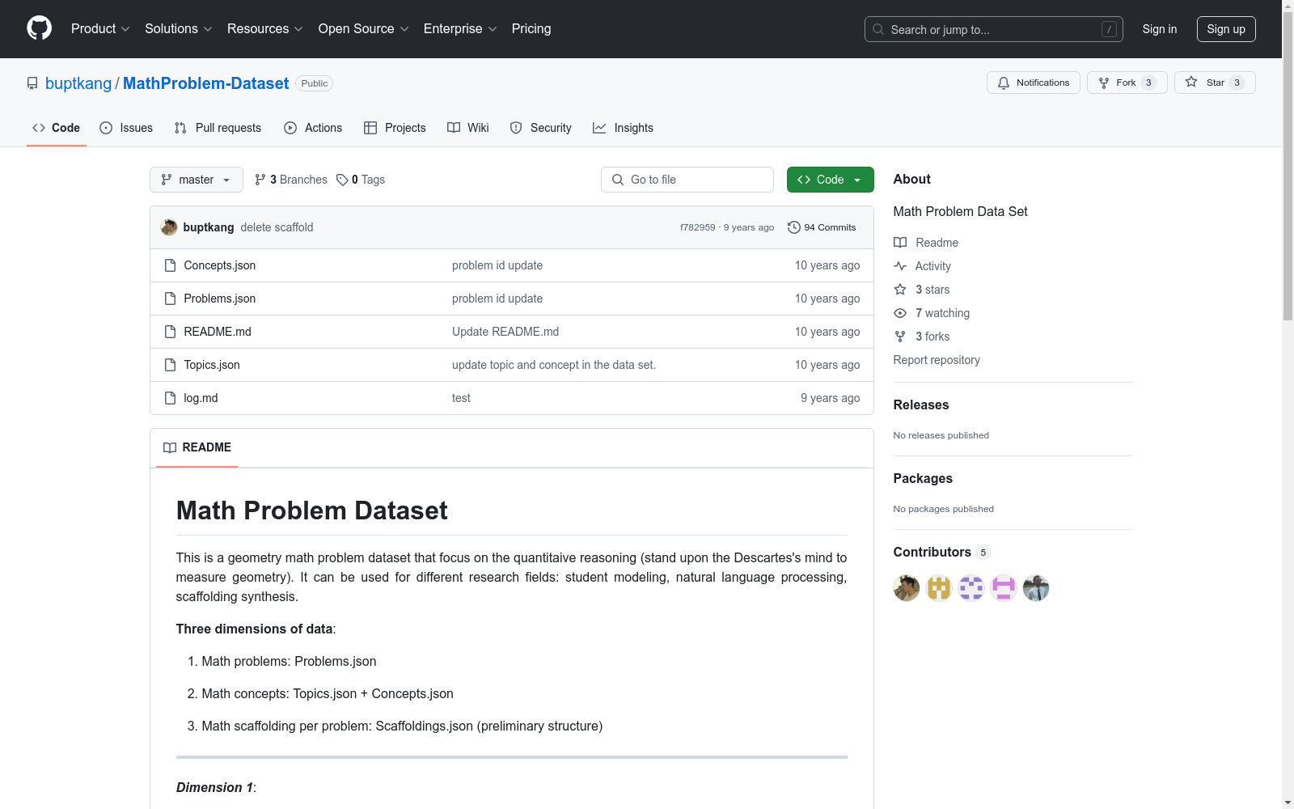The height and width of the screenshot is (809, 1294).
Task: Open the Releases section heading
Action: [x=921, y=404]
